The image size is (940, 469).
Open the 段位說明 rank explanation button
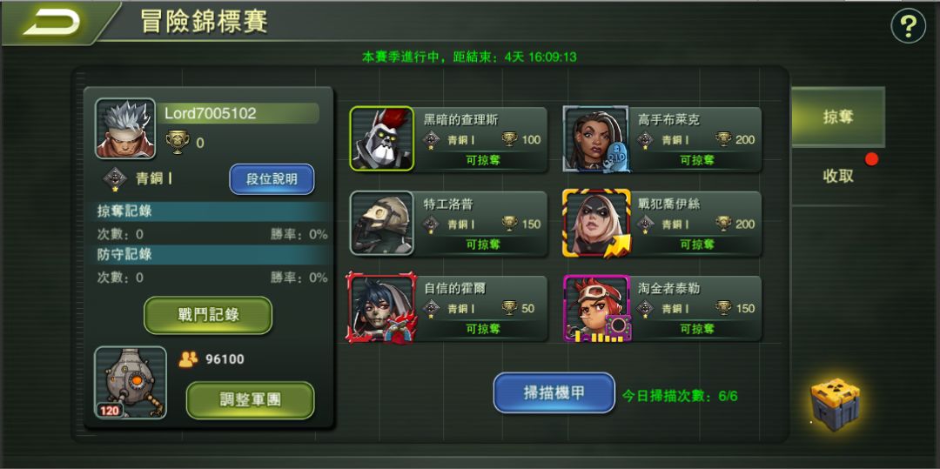tap(272, 179)
